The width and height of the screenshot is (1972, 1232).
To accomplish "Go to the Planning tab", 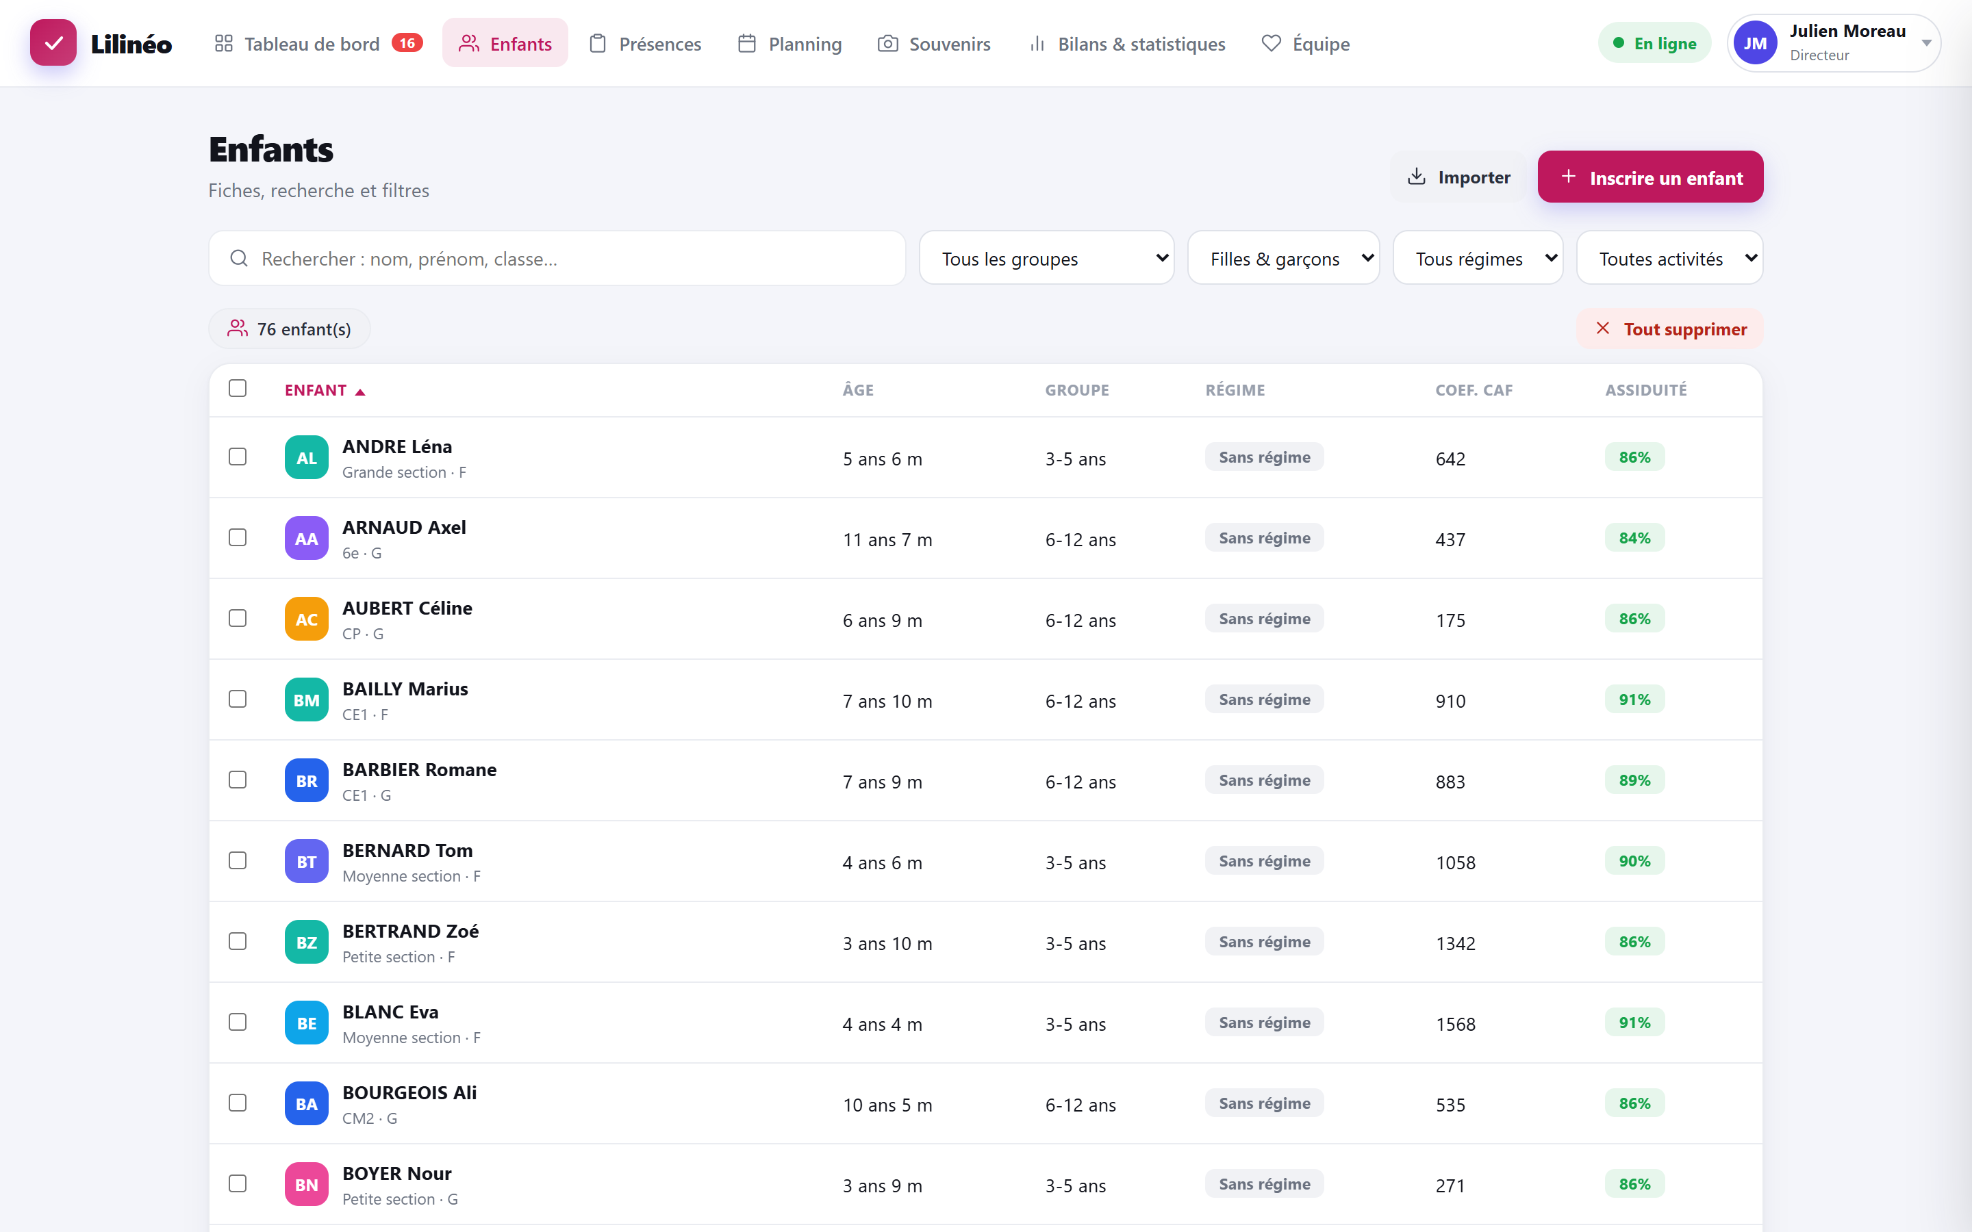I will click(x=789, y=43).
